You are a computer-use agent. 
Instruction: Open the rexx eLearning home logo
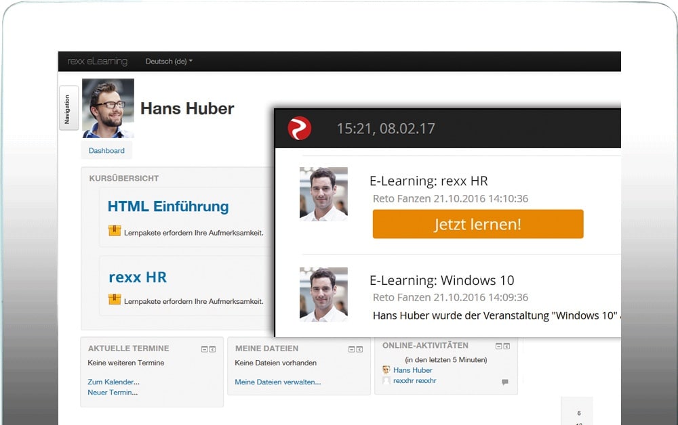[x=97, y=62]
